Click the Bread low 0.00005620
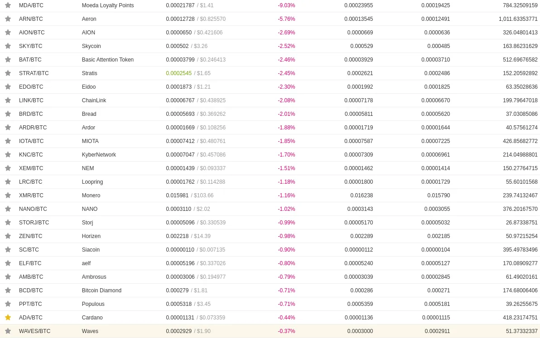This screenshot has width=540, height=338. tap(436, 114)
